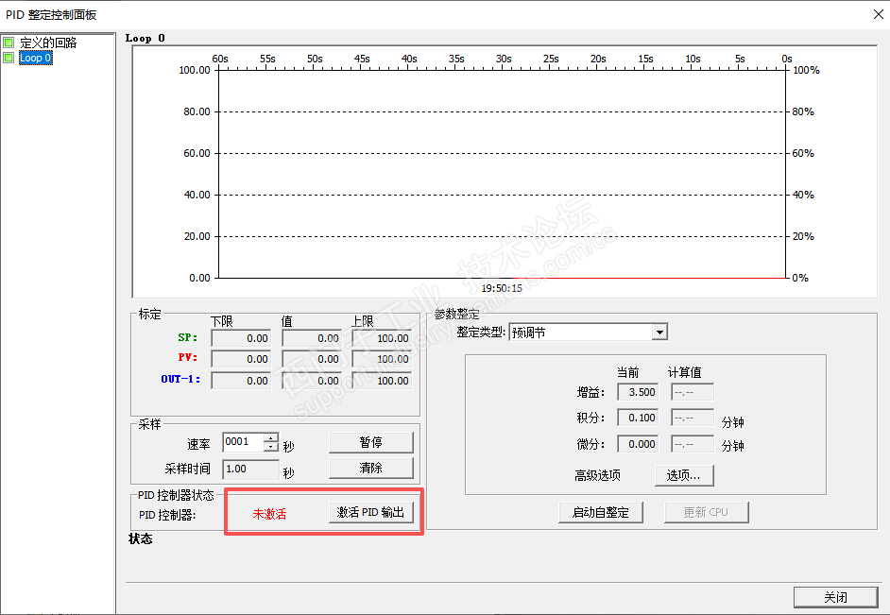890x615 pixels.
Task: Click the 微分 calculated value field
Action: click(693, 444)
